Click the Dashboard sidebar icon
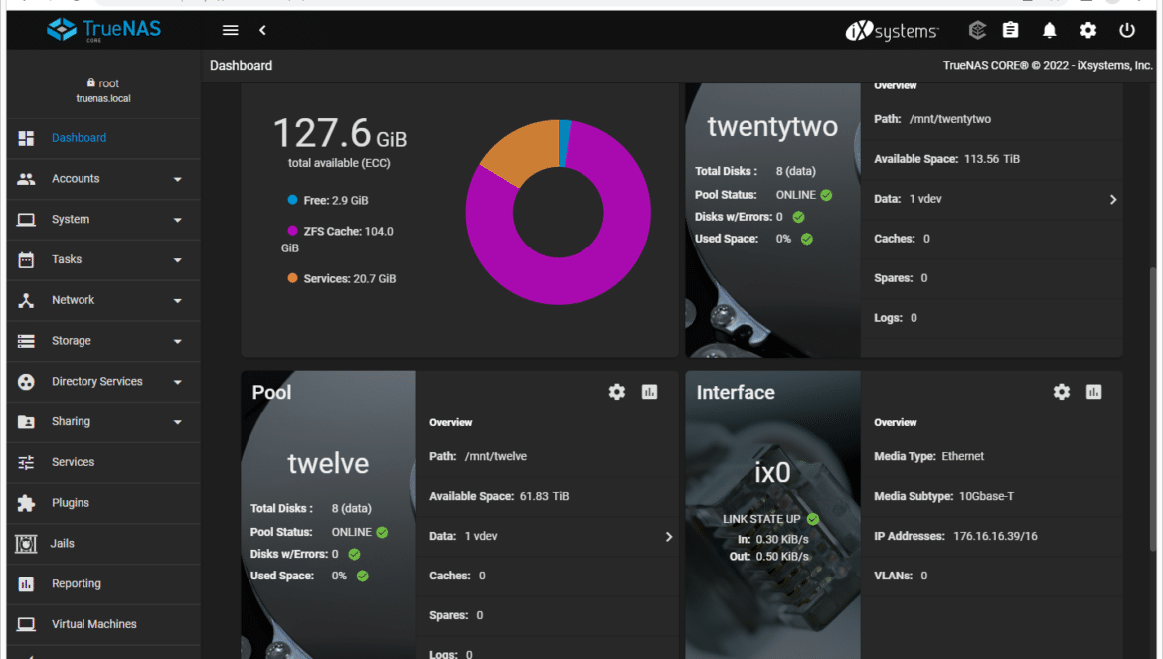This screenshot has width=1163, height=659. [x=26, y=138]
